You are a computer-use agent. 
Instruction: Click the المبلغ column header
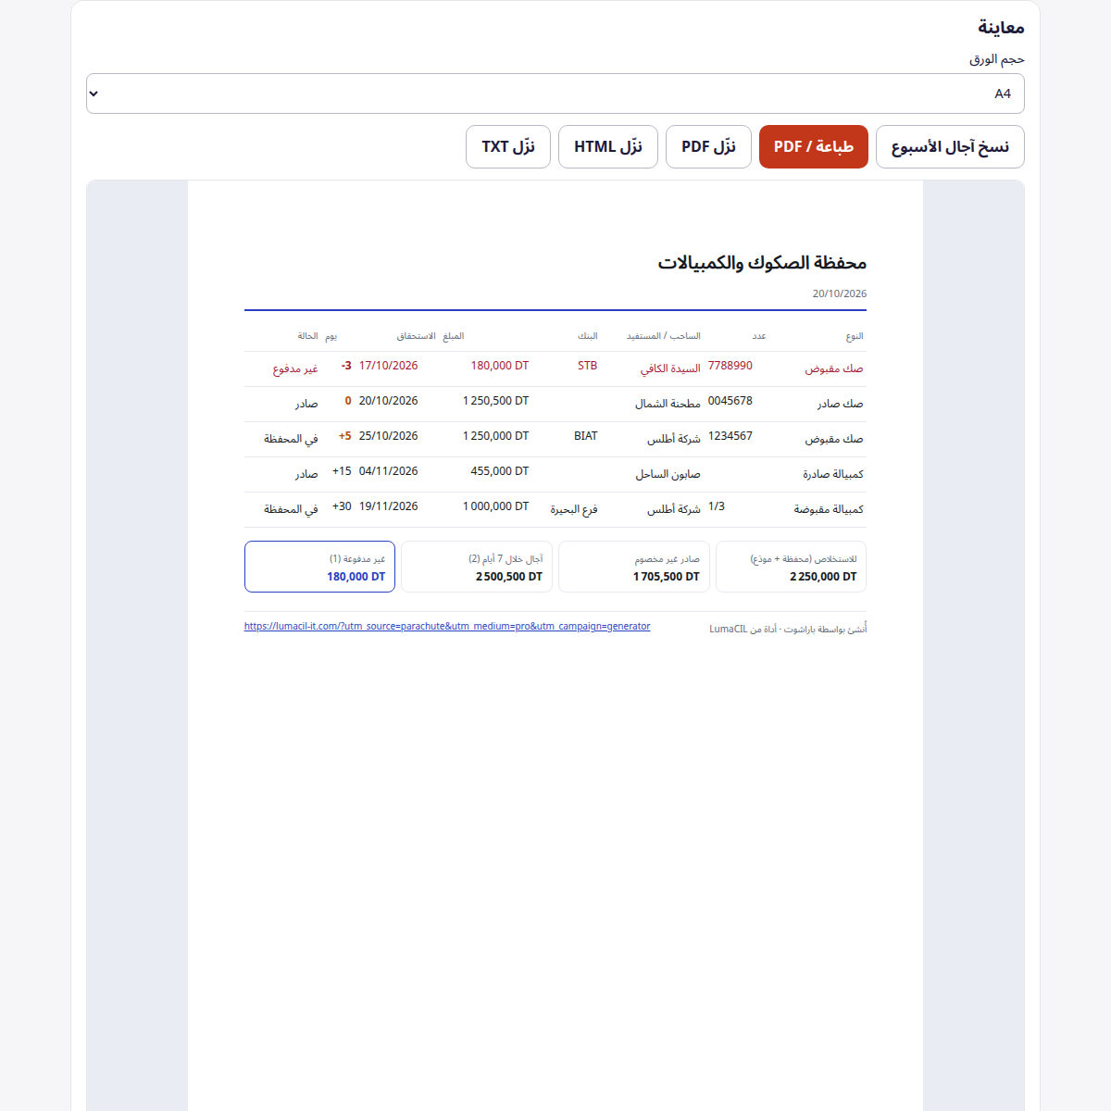pyautogui.click(x=454, y=336)
